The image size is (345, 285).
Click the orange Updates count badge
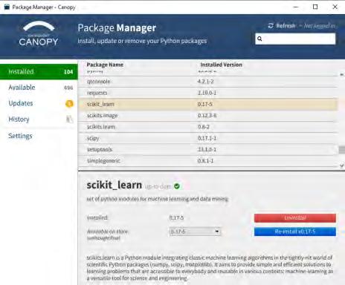click(69, 103)
